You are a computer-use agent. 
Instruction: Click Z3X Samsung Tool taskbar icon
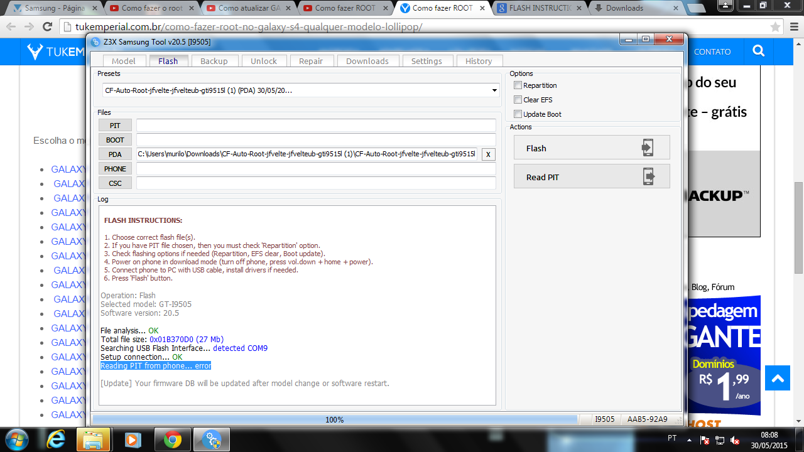pos(211,439)
